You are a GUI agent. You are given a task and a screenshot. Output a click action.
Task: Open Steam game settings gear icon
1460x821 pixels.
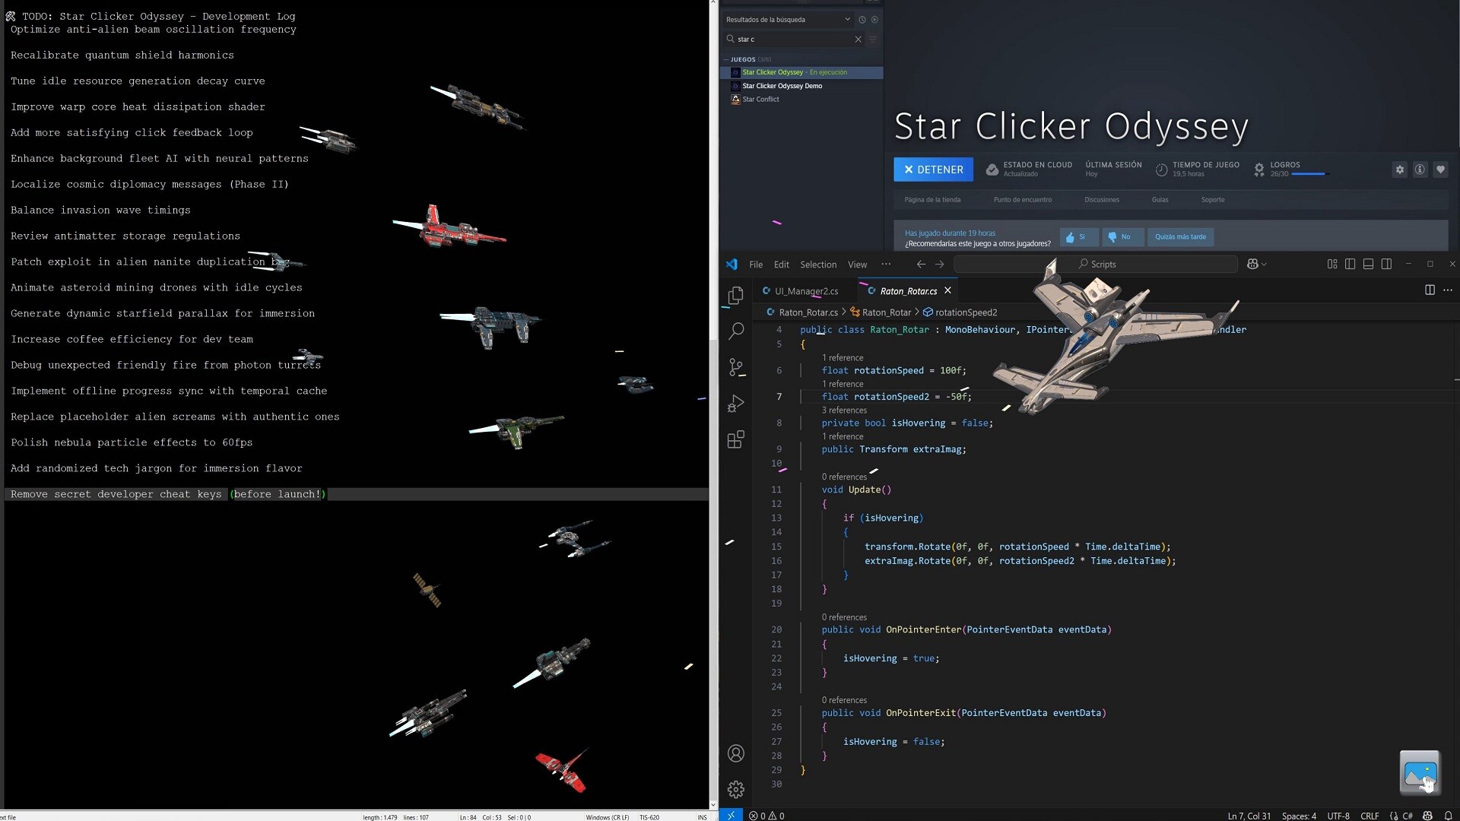(1400, 170)
